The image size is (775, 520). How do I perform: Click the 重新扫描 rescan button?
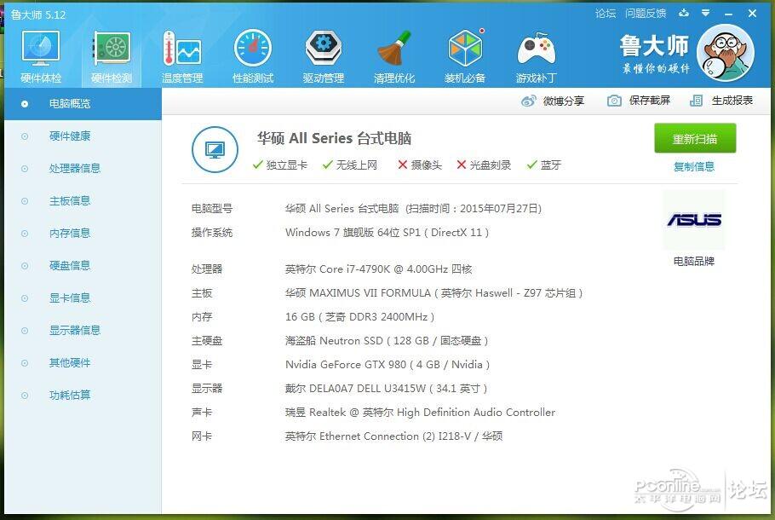695,139
